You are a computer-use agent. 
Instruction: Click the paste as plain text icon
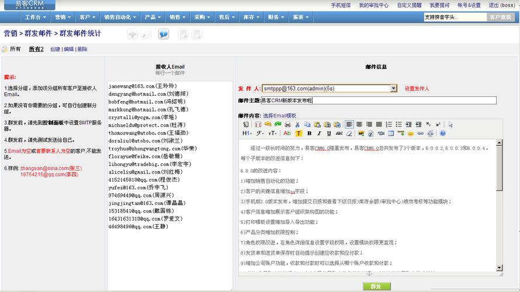point(327,124)
